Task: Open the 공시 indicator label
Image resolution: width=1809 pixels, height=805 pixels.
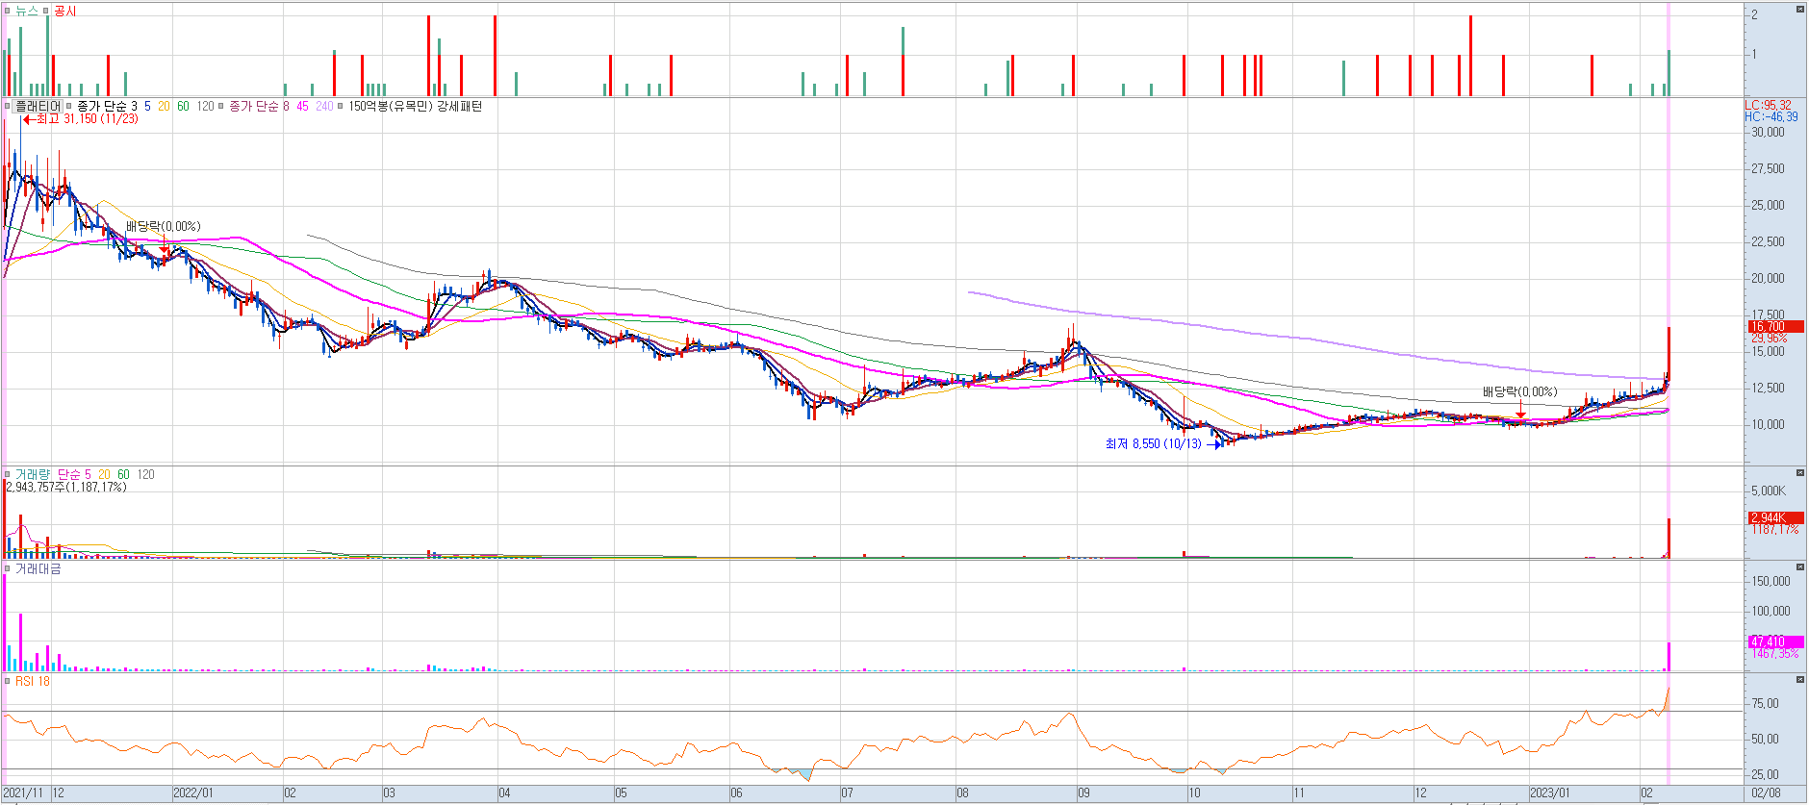Action: [x=64, y=11]
